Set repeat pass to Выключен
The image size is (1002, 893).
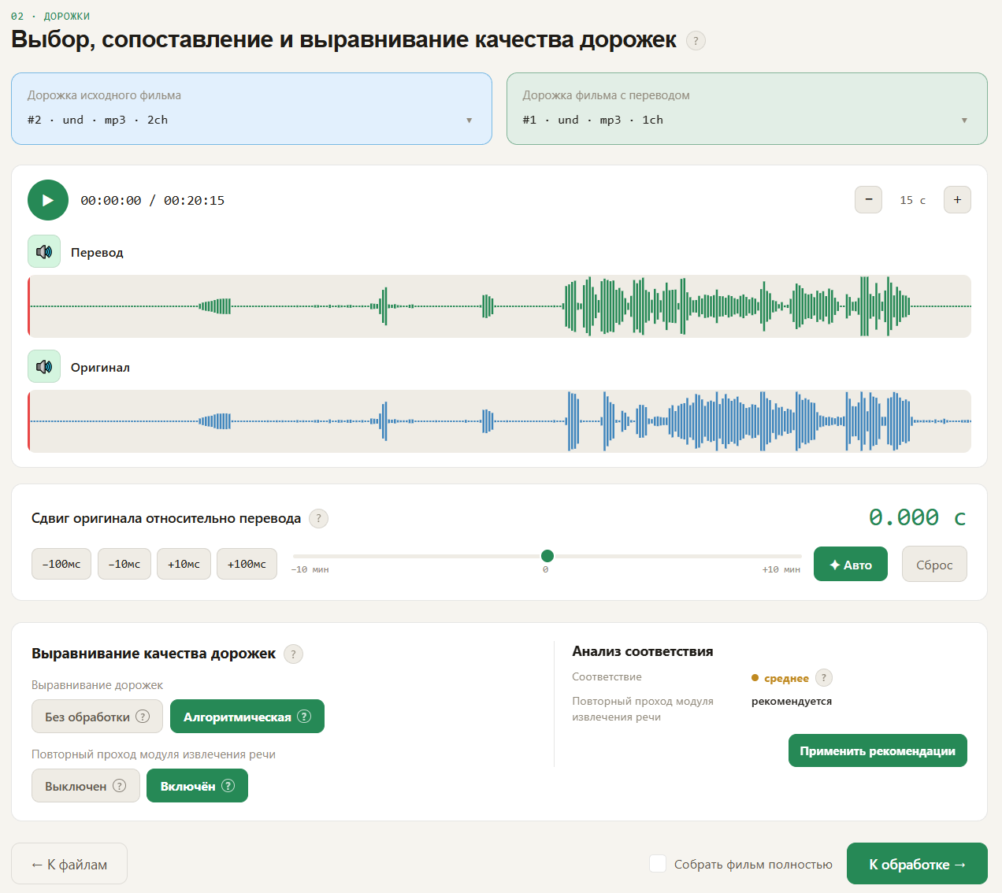click(x=86, y=785)
